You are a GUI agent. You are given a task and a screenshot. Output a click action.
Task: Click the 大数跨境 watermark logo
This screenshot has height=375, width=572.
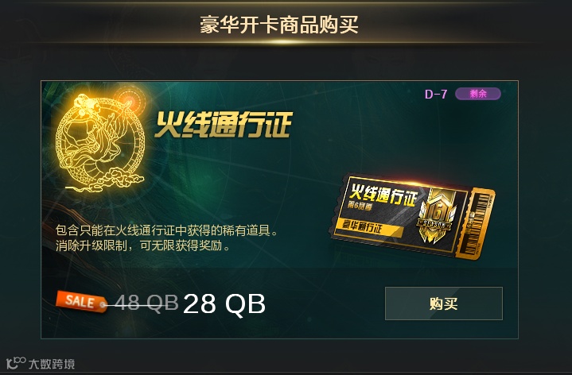tap(41, 363)
